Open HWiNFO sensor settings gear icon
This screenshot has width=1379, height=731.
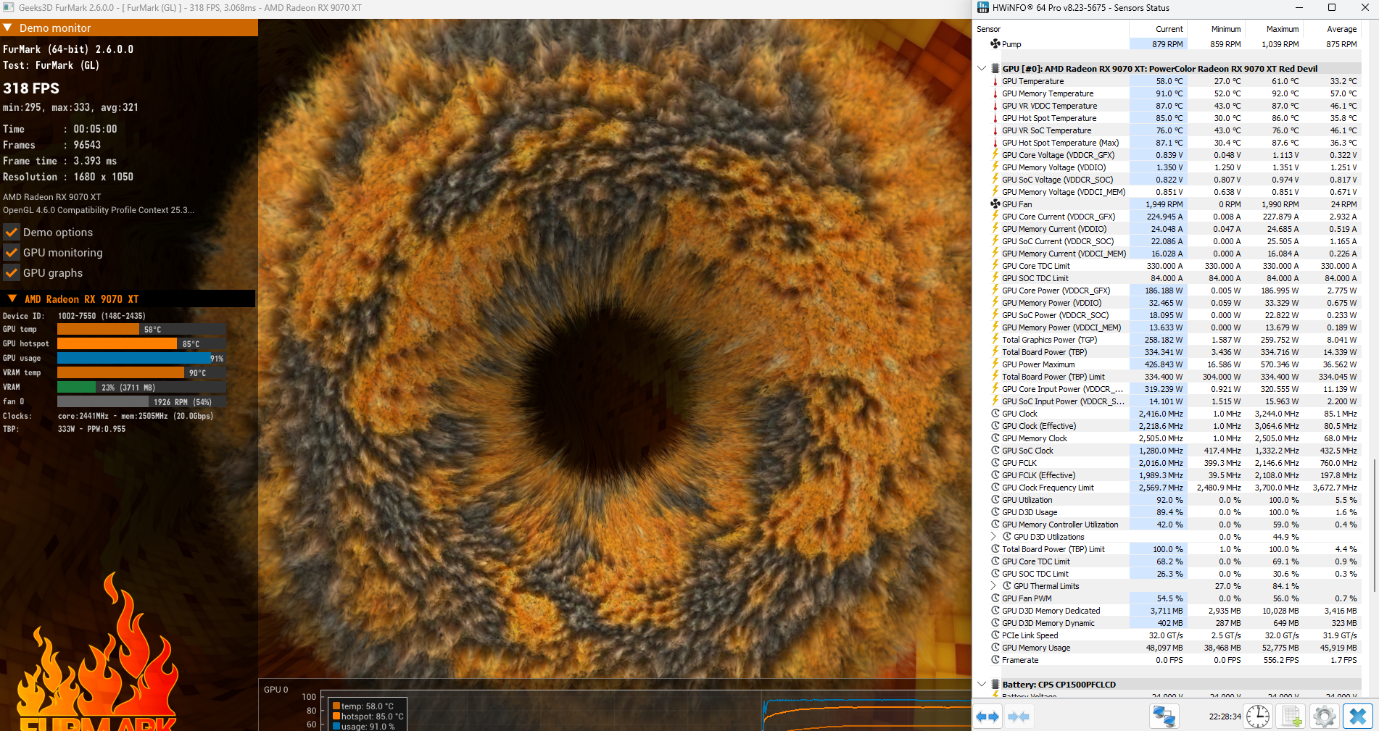(x=1324, y=717)
